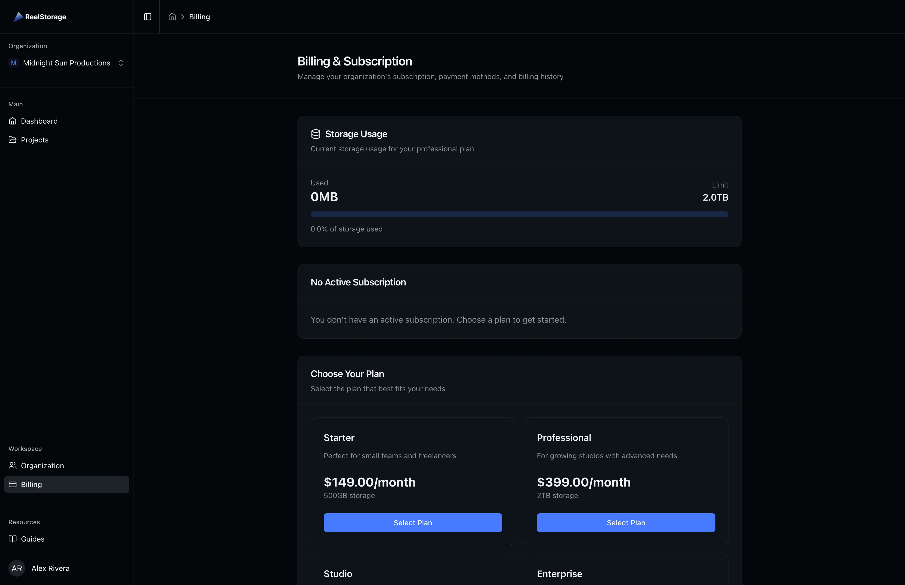Select Plan for the Starter tier

tap(412, 522)
